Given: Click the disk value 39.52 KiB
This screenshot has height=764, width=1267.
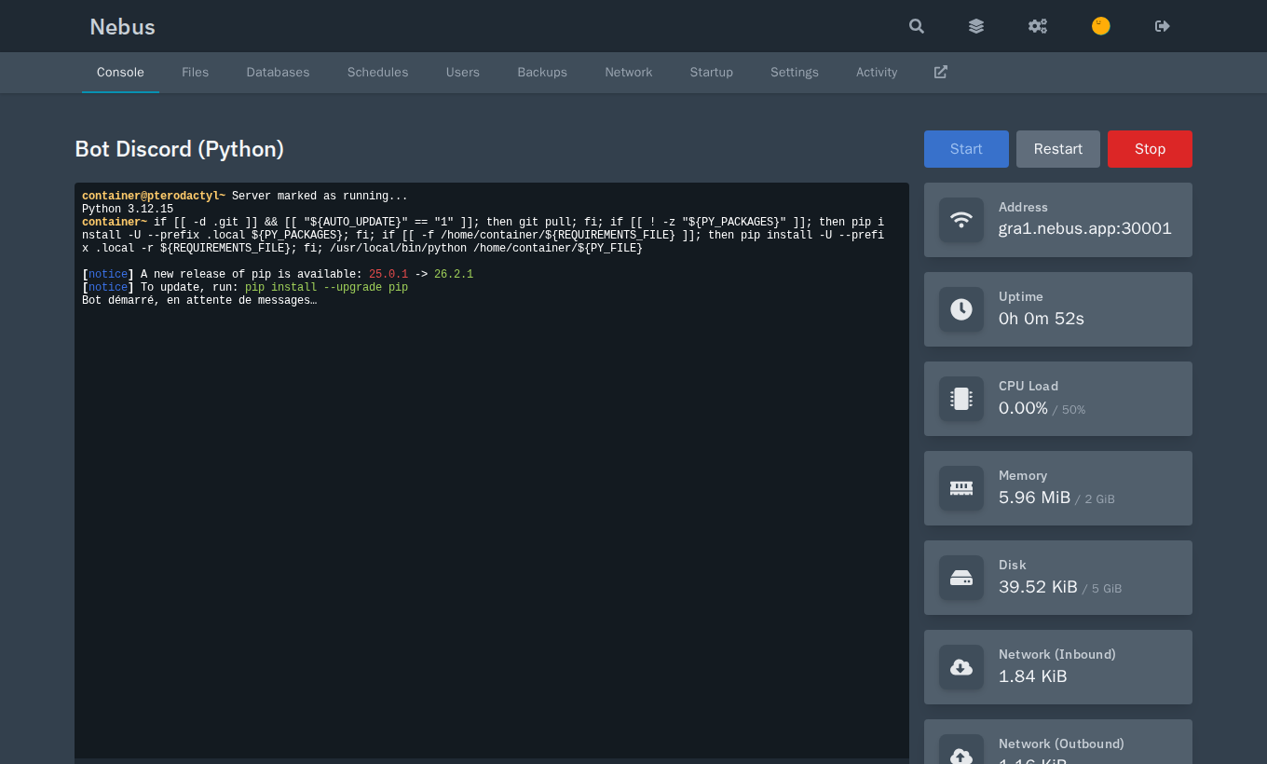Looking at the screenshot, I should (1038, 587).
